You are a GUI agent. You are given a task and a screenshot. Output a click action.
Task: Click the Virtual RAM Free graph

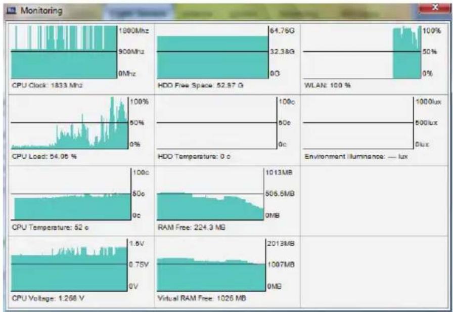(211, 265)
